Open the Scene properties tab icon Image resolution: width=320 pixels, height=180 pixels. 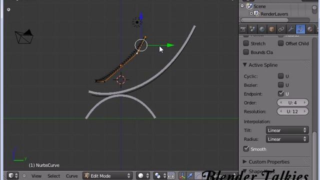252,29
